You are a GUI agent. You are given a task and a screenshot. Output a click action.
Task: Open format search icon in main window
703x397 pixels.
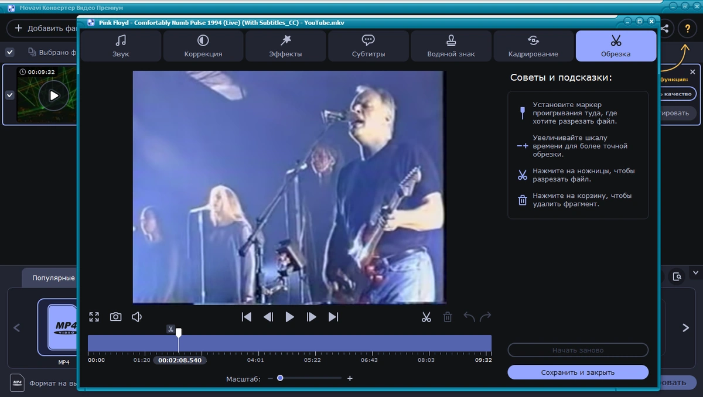(677, 276)
